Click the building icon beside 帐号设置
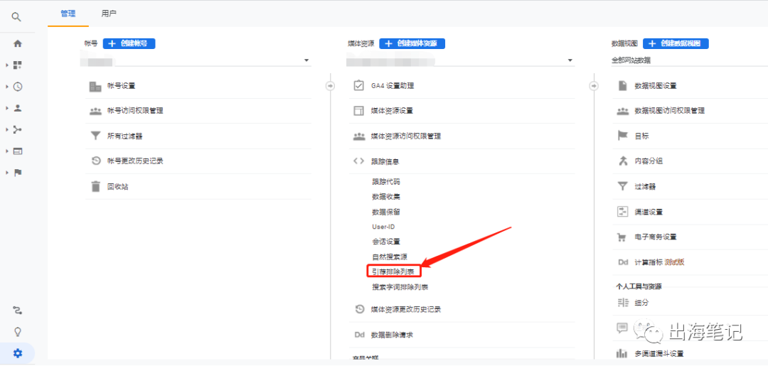Image resolution: width=768 pixels, height=366 pixels. click(95, 86)
